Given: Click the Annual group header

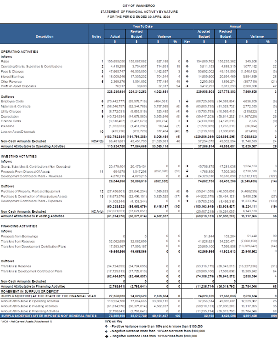Looking at the screenshot, I should point(234,27).
